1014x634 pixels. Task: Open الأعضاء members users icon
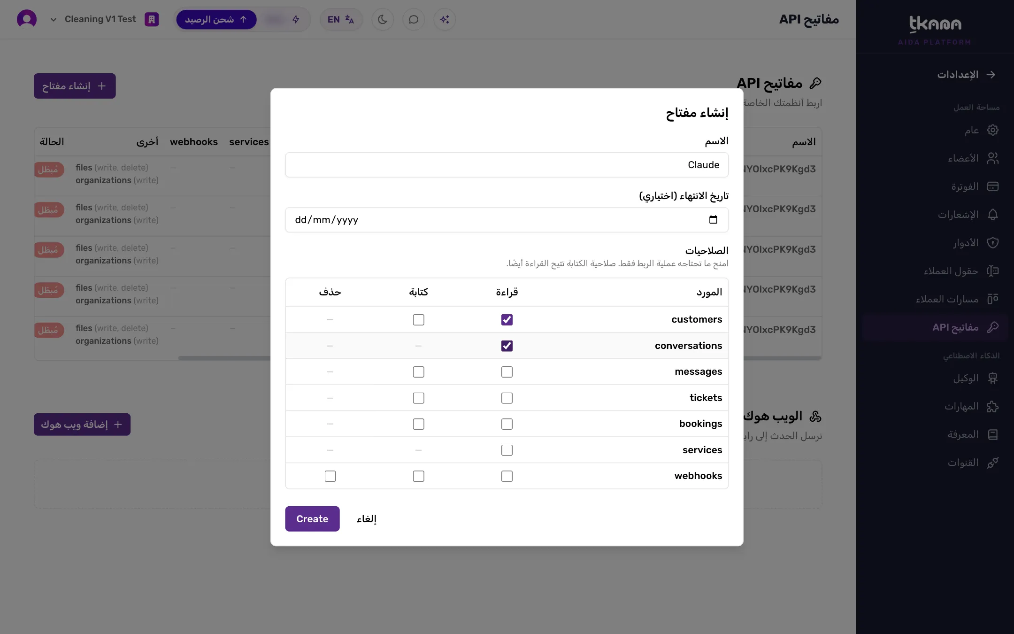coord(992,158)
